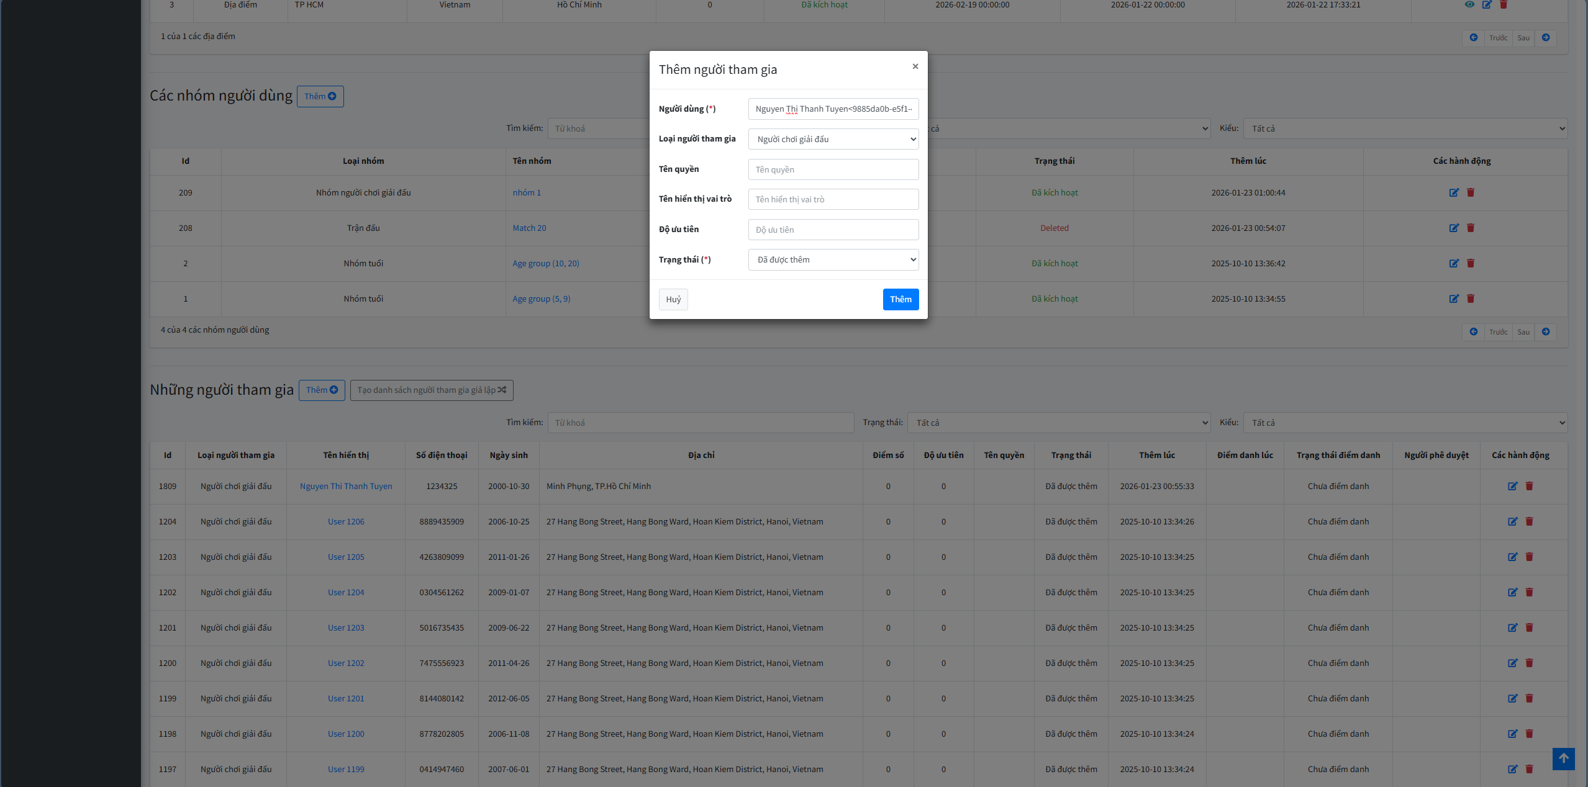Delete participant User 1206 via trash icon
The width and height of the screenshot is (1588, 787).
(x=1529, y=521)
